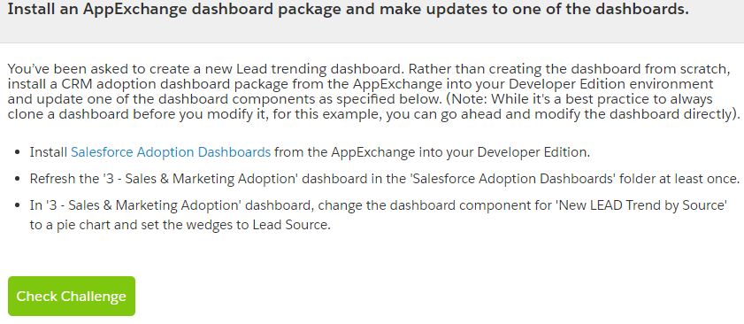The height and width of the screenshot is (324, 744).
Task: Click the bullet dot before "Refresh the"
Action: [x=18, y=179]
